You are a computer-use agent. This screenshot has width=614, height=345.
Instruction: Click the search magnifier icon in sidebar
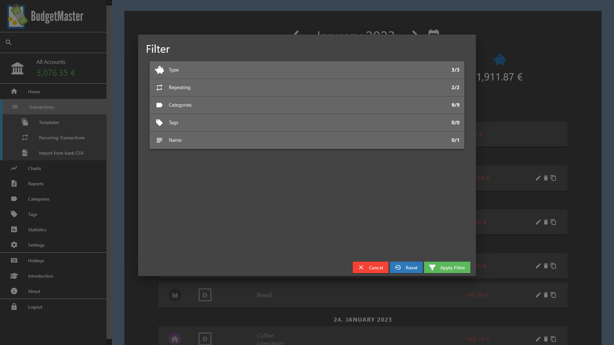pos(9,42)
